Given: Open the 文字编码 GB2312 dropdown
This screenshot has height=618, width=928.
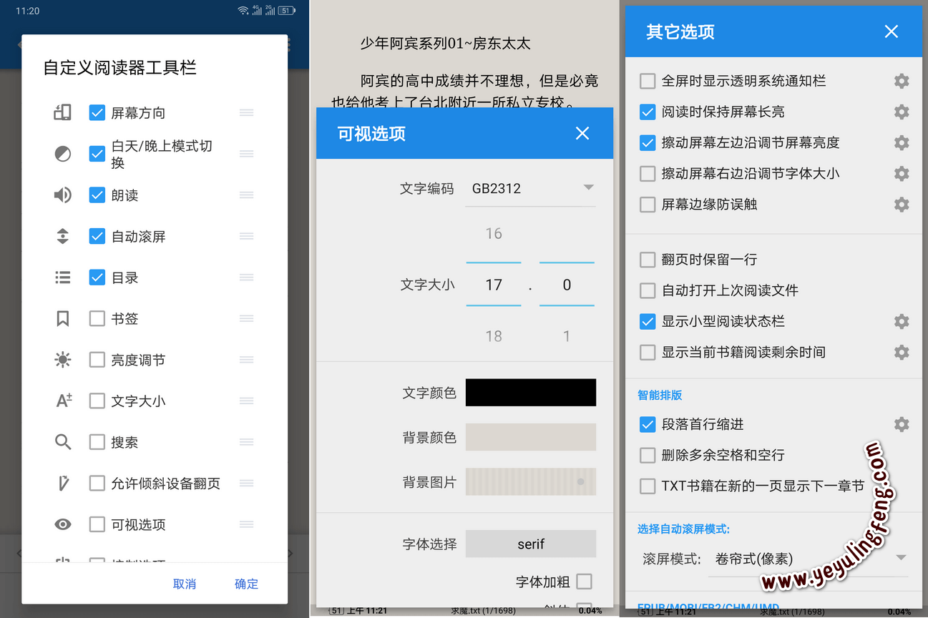Looking at the screenshot, I should (530, 188).
